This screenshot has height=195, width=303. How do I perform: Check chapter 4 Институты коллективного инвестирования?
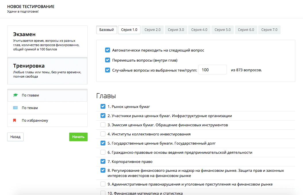(x=103, y=134)
